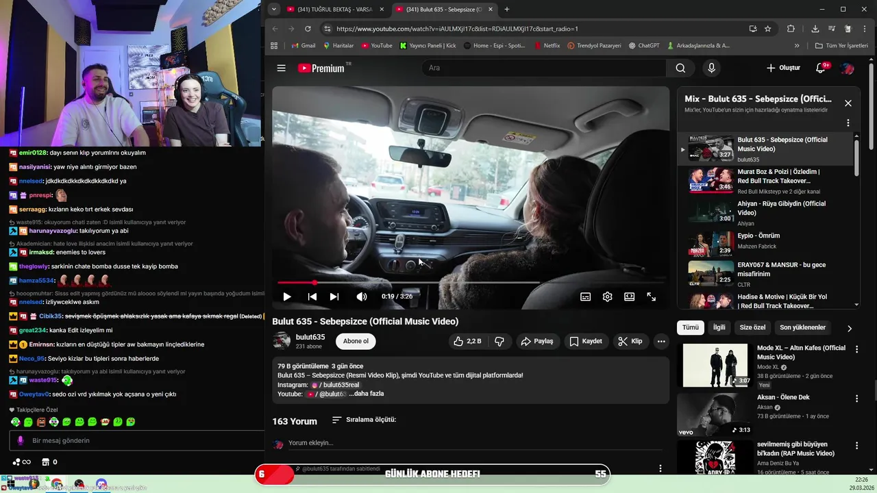Select the Size özel filter chip
The height and width of the screenshot is (493, 877).
tap(753, 327)
